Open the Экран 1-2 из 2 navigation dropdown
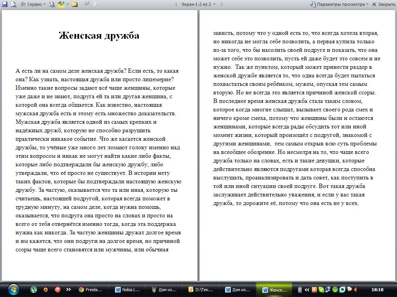 point(198,4)
